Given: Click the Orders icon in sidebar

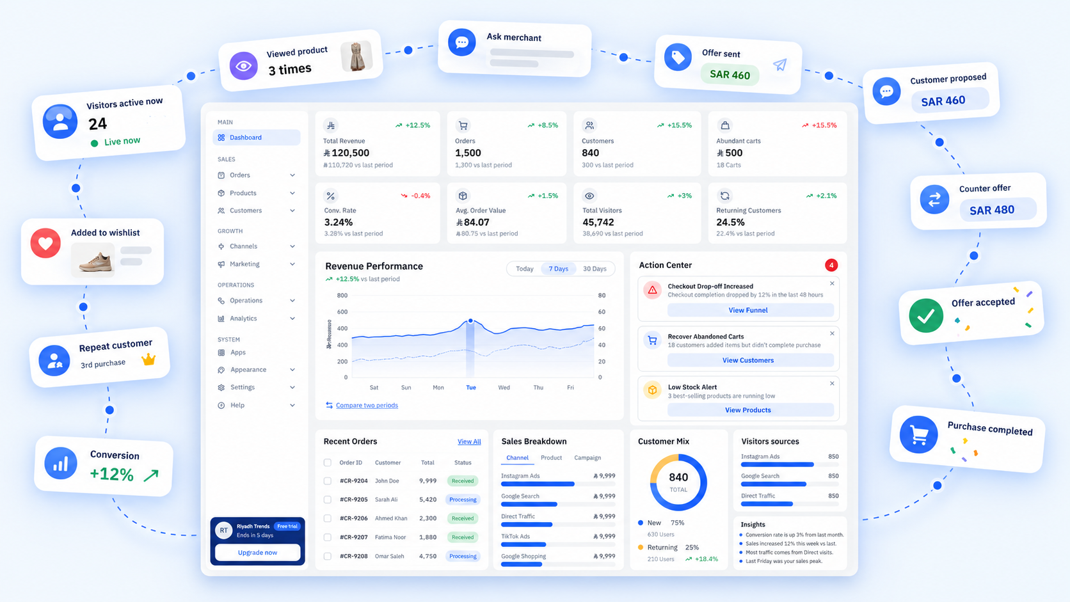Looking at the screenshot, I should 221,175.
